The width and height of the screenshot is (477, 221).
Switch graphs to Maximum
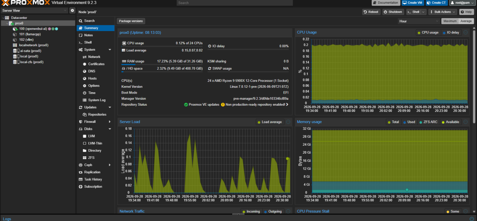click(x=450, y=21)
